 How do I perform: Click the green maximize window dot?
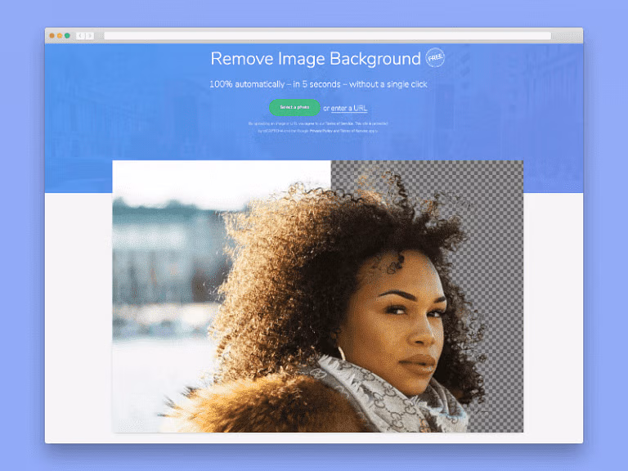(67, 36)
